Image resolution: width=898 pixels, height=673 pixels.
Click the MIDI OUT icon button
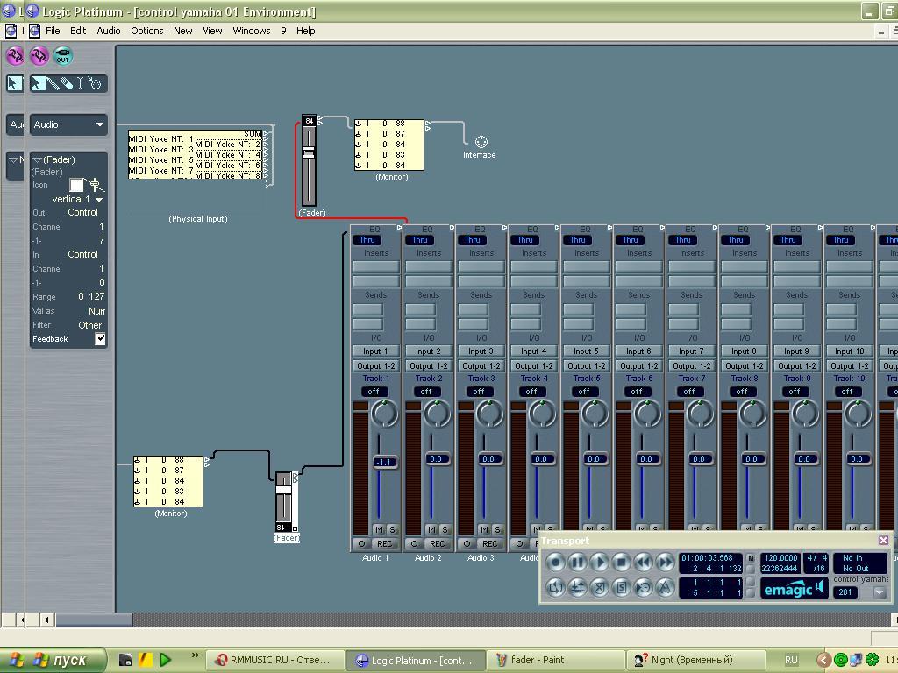[62, 56]
